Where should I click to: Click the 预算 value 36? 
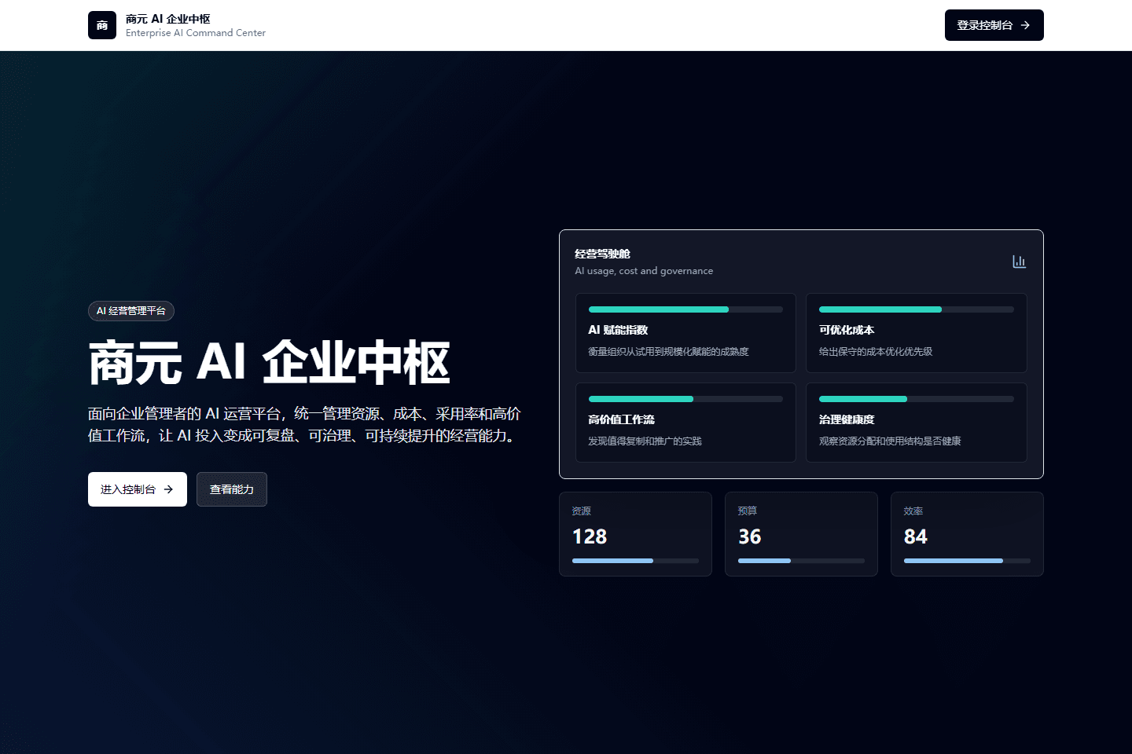[750, 536]
